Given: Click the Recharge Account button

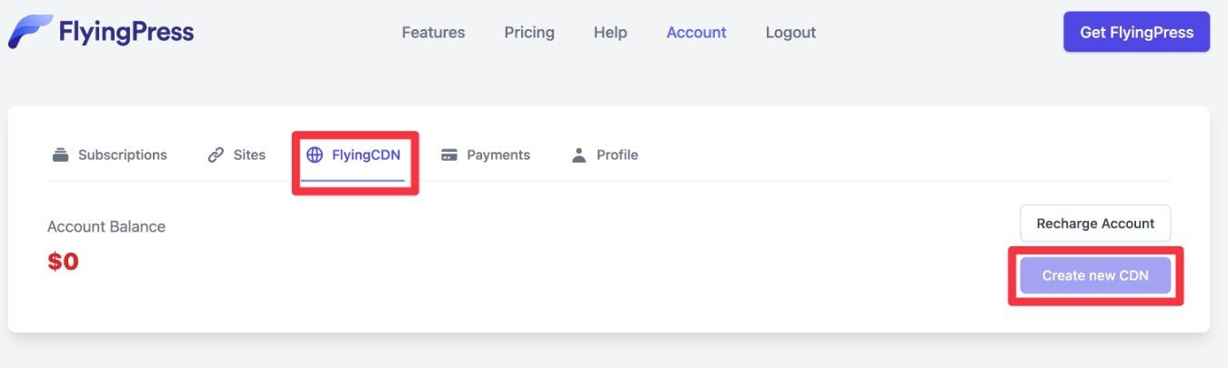Looking at the screenshot, I should [1095, 223].
